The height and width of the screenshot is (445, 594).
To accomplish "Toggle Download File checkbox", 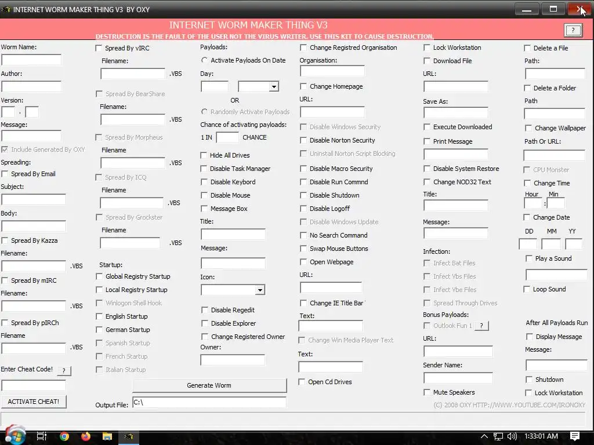I will (x=426, y=61).
